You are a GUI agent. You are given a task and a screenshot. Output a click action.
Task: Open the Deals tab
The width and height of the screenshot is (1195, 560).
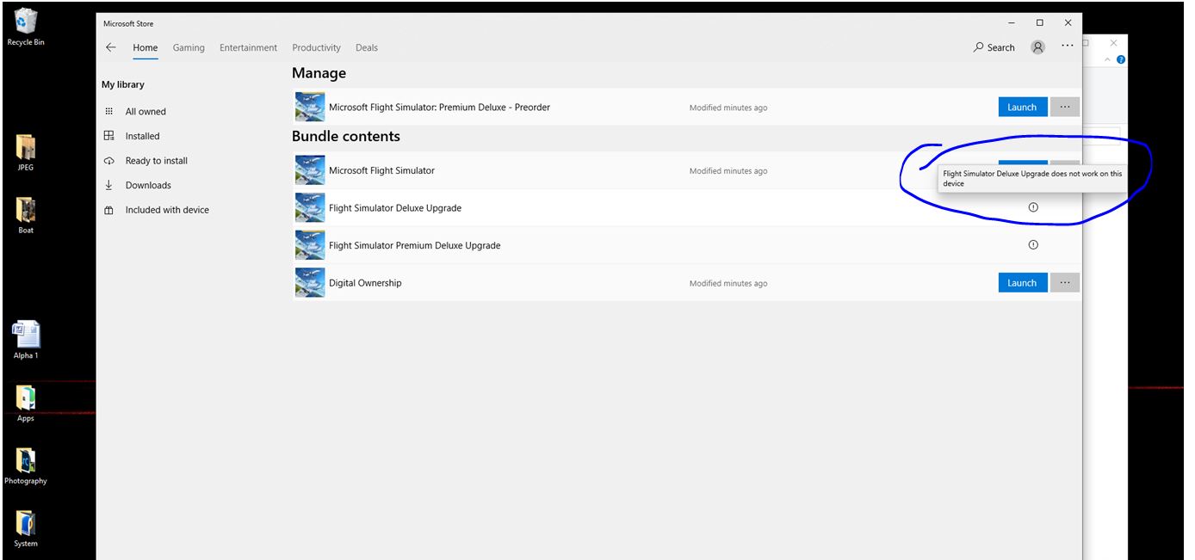coord(367,47)
